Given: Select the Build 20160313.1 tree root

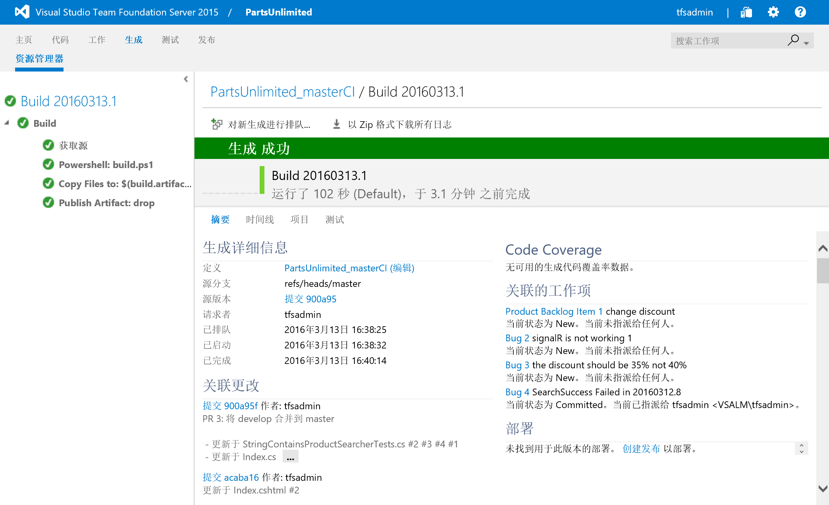Looking at the screenshot, I should pos(69,101).
